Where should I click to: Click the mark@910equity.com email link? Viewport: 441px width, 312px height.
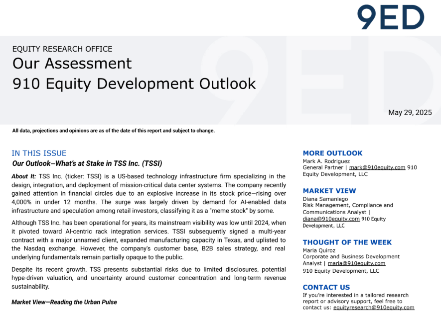(377, 167)
